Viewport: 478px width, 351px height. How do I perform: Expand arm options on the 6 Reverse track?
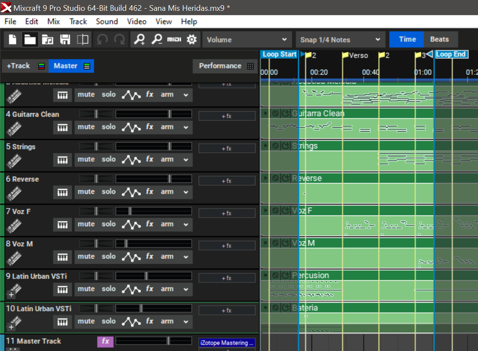click(x=186, y=192)
